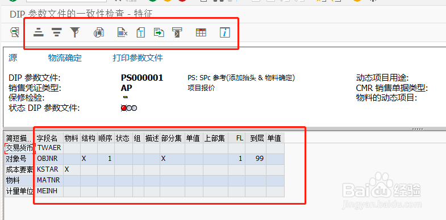The width and height of the screenshot is (446, 220).
Task: Open the 物流确定 link
Action: pos(65,58)
